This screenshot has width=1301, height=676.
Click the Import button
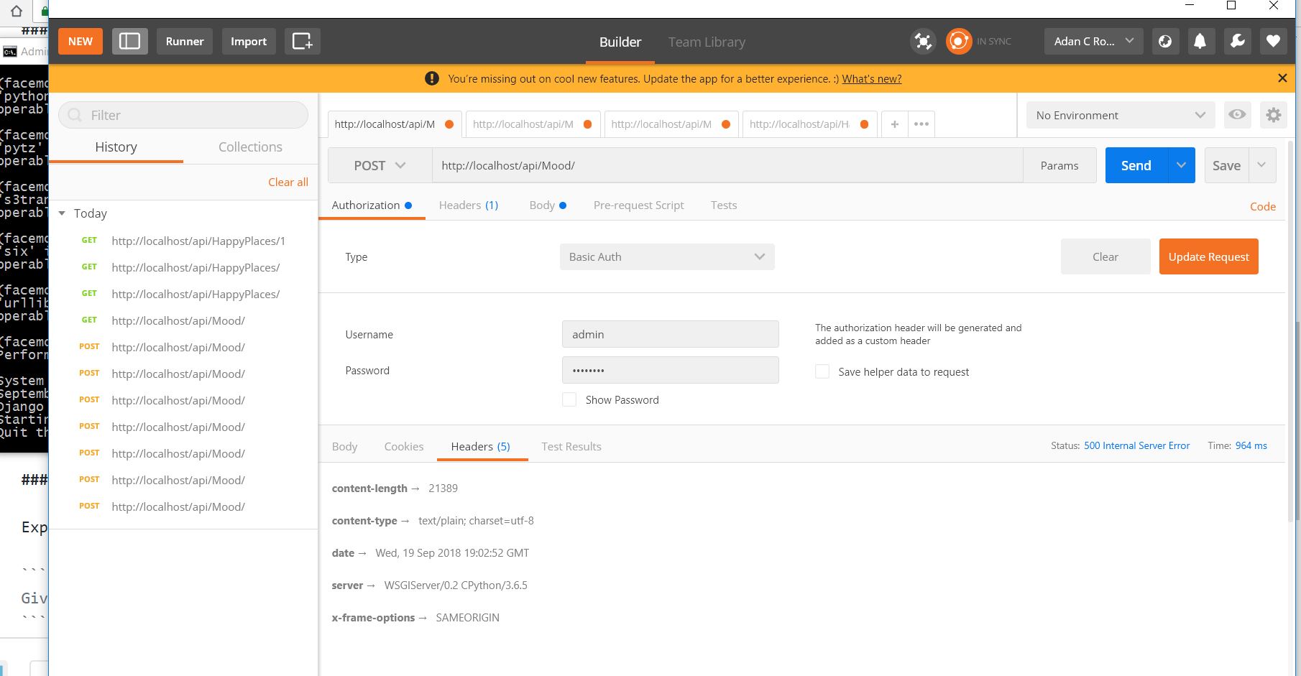coord(249,41)
